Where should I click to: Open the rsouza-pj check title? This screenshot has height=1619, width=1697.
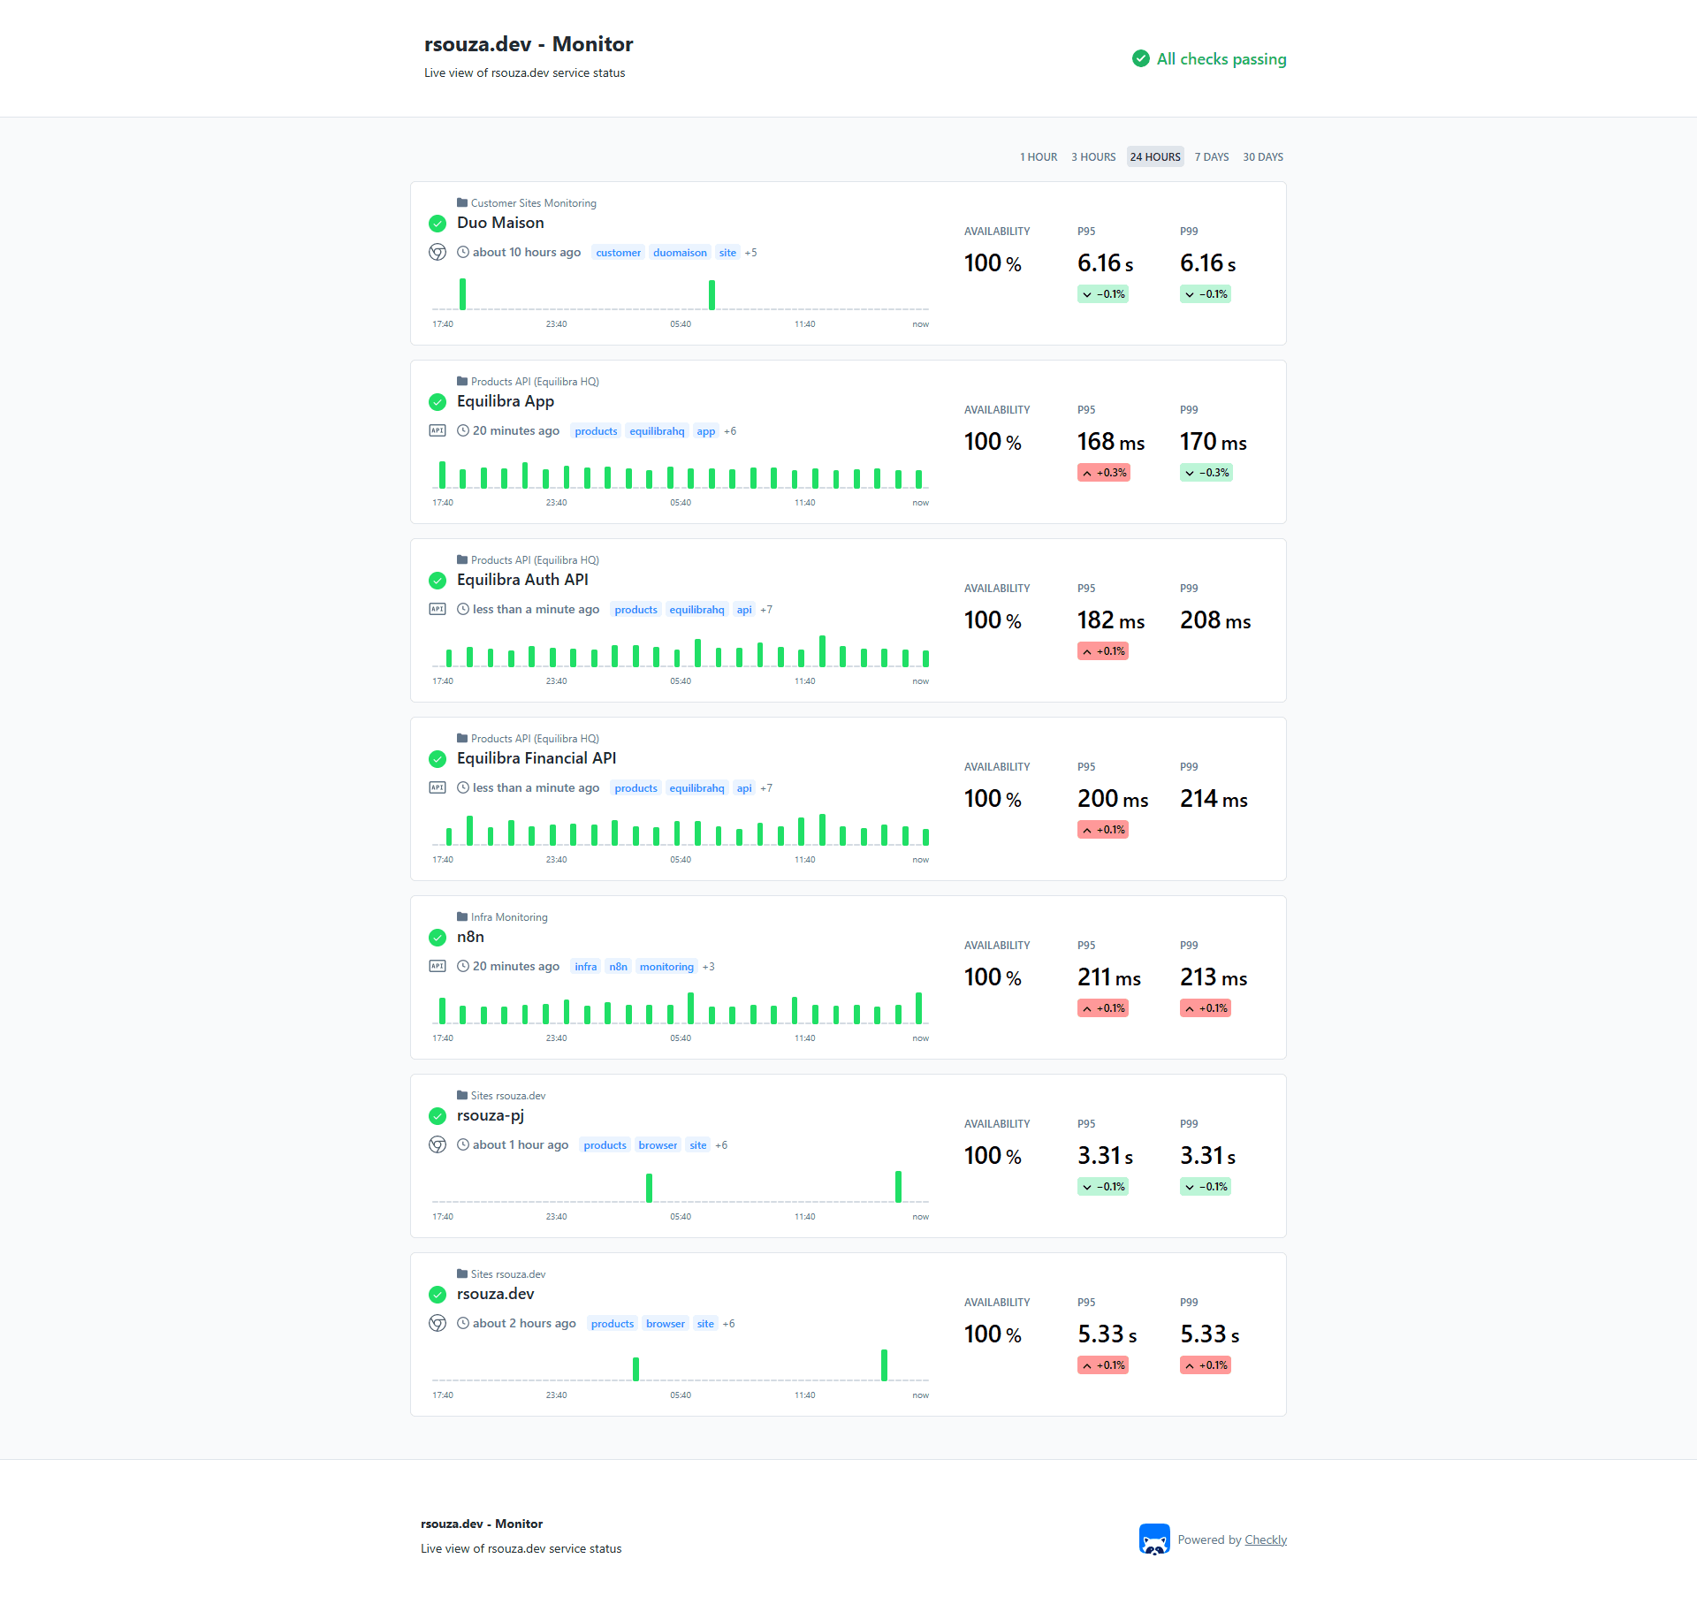pos(491,1115)
